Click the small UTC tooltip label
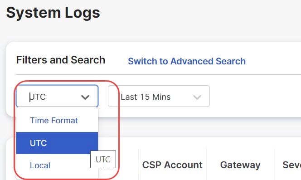Screen dimensions: 301x180 [x=103, y=159]
